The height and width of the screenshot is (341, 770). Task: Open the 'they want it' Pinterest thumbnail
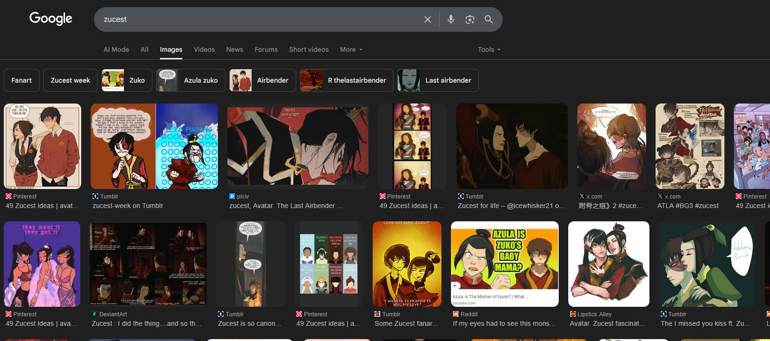coord(42,264)
